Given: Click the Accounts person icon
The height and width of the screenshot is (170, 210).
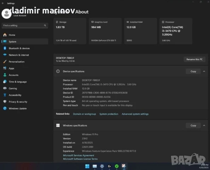Looking at the screenshot, I should click(5, 75).
